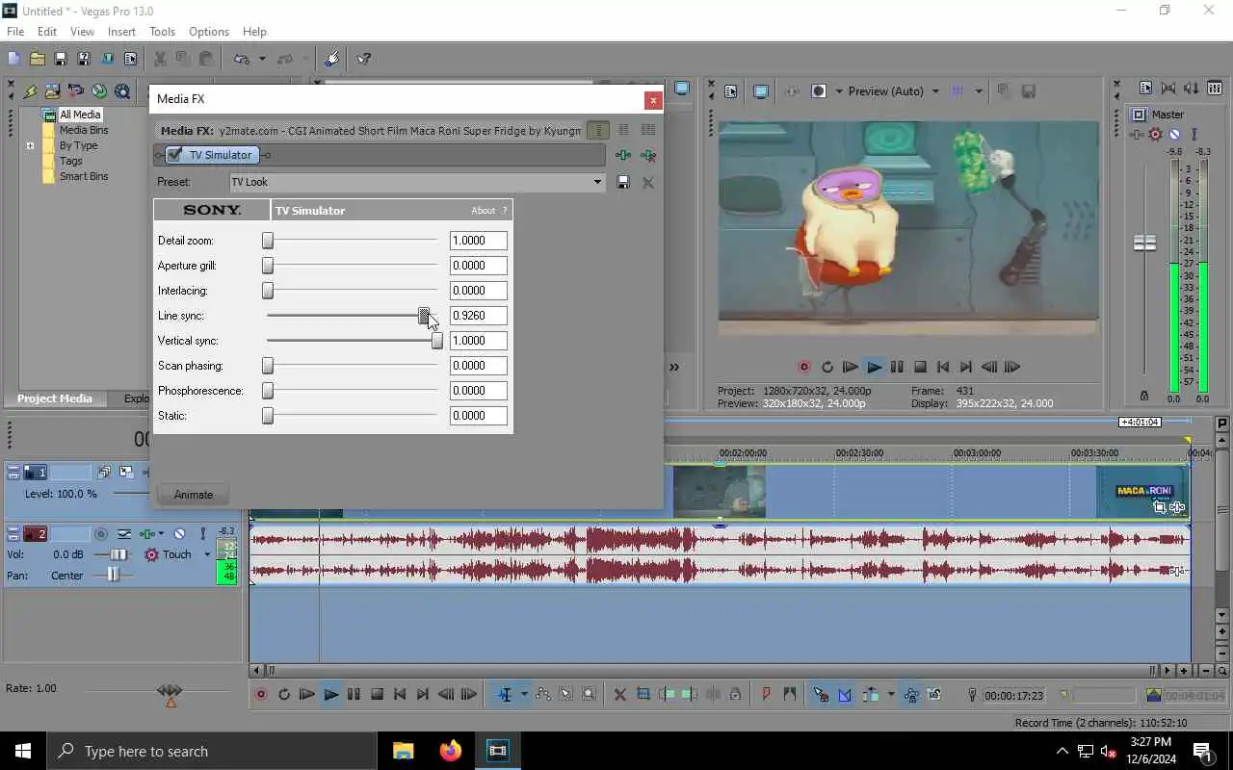Select the Selection Edit tool in the timeline toolbar
The height and width of the screenshot is (770, 1233).
point(566,694)
